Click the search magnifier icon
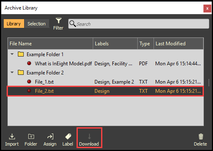This screenshot has width=213, height=151. (x=72, y=24)
